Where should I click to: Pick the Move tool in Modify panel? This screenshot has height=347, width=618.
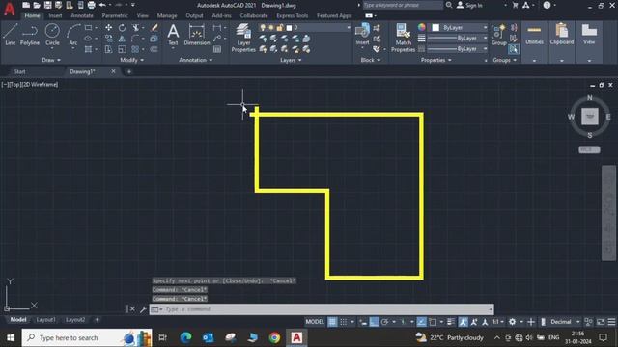pyautogui.click(x=108, y=28)
